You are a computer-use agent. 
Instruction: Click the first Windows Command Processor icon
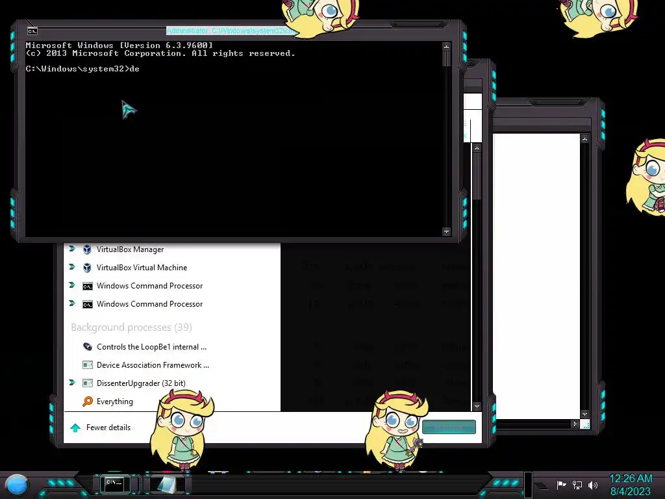(88, 287)
